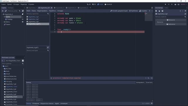Stop the running scene
This screenshot has height=106, width=188.
pyautogui.click(x=172, y=4)
